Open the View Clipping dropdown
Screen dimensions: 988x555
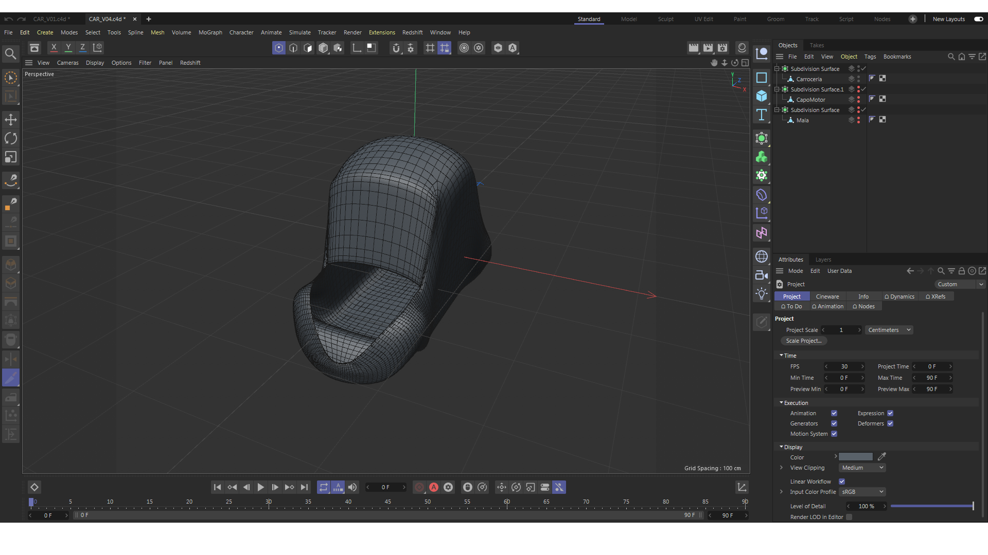point(862,468)
